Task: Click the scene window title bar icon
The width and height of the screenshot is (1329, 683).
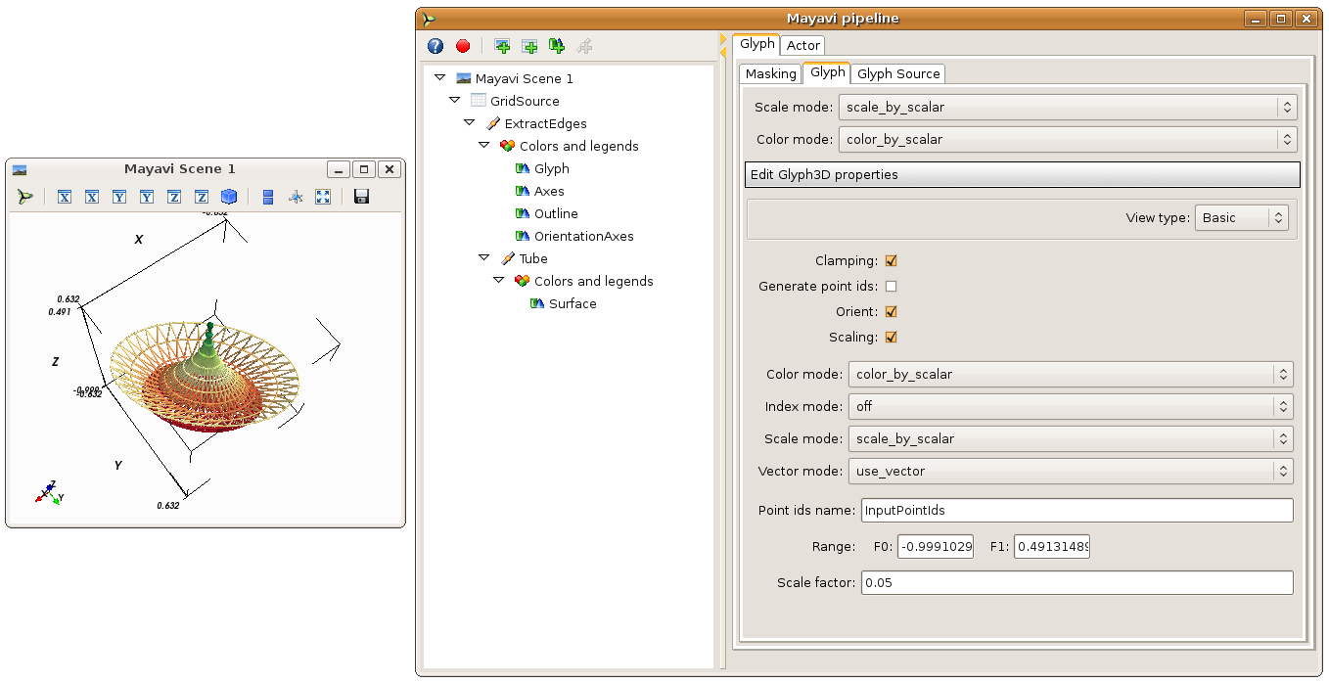Action: 20,169
